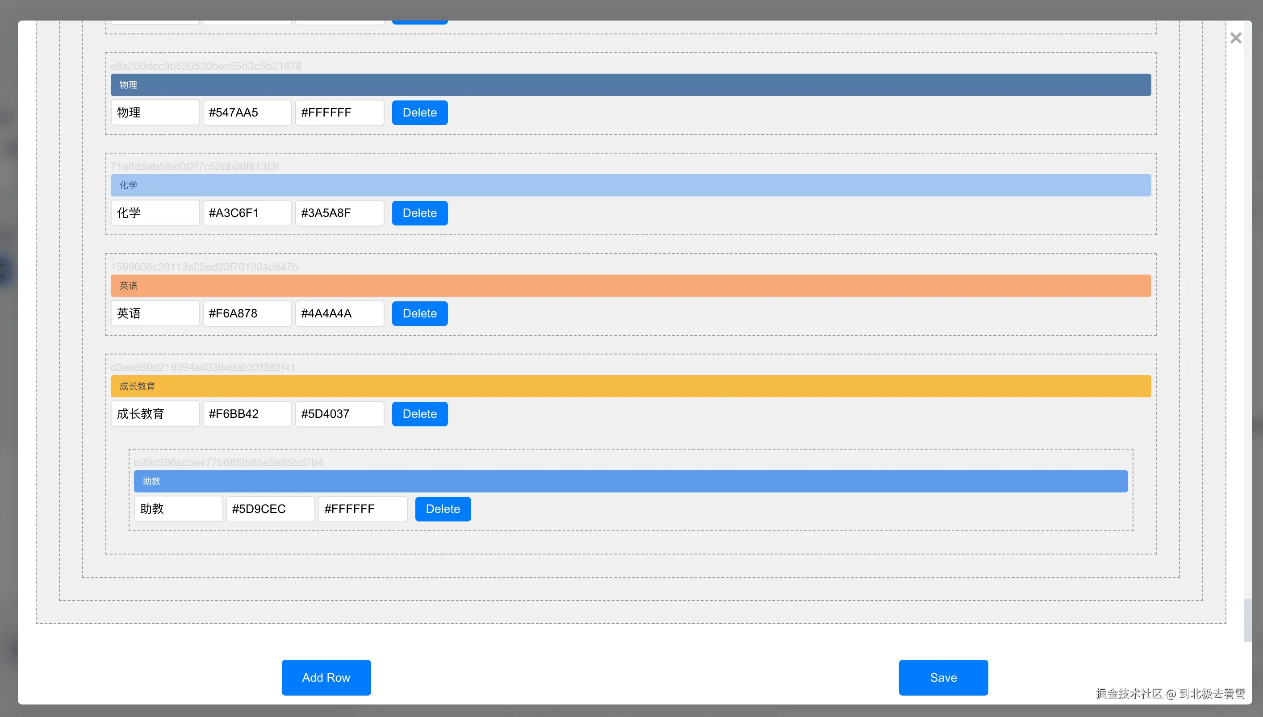This screenshot has width=1263, height=717.
Task: Click the 物理 dark blue preview bar
Action: coord(631,85)
